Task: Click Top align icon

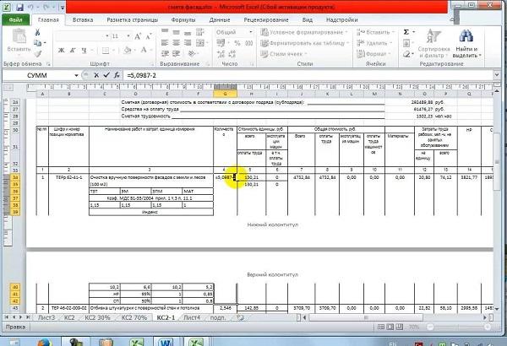Action: [x=165, y=32]
